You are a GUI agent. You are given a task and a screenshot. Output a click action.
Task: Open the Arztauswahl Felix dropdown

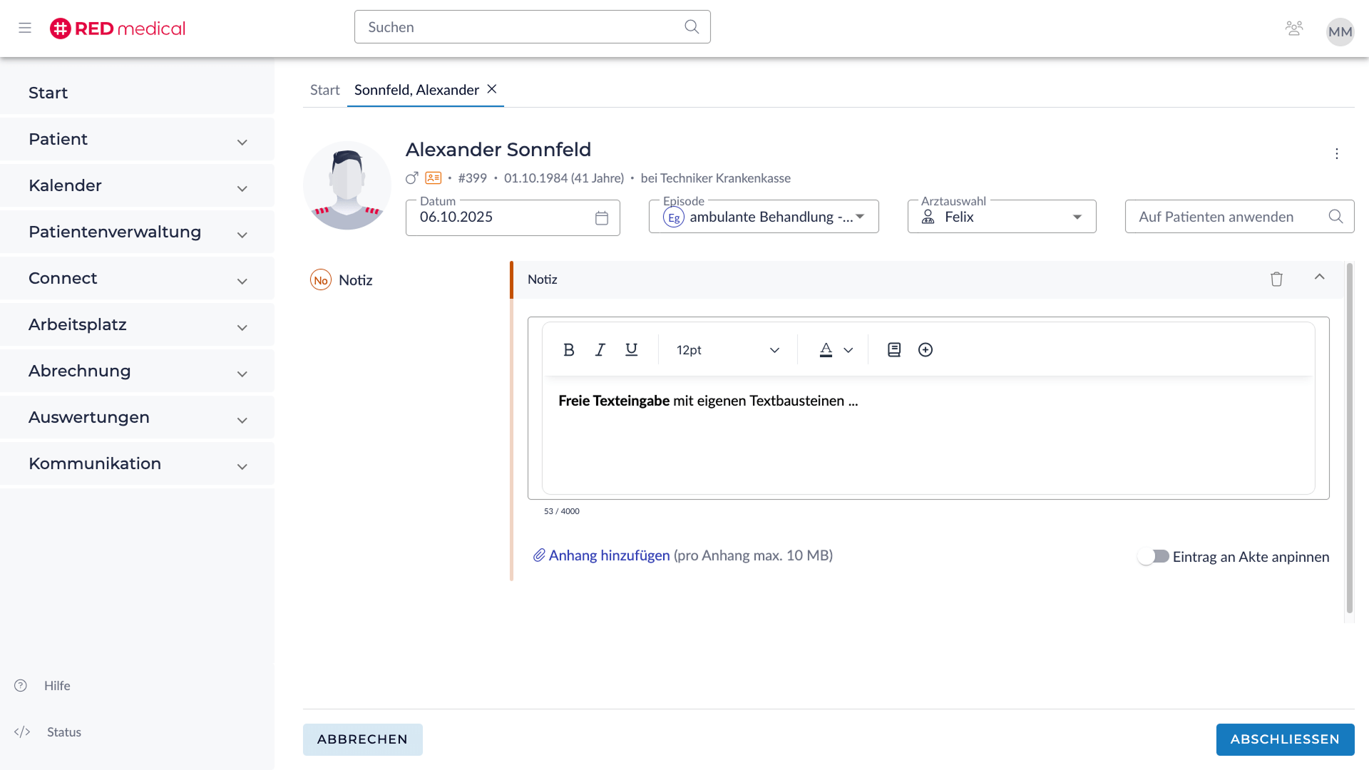pos(1001,217)
